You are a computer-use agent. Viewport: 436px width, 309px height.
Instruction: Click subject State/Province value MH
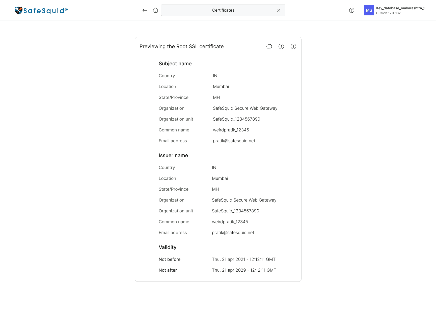tap(216, 97)
